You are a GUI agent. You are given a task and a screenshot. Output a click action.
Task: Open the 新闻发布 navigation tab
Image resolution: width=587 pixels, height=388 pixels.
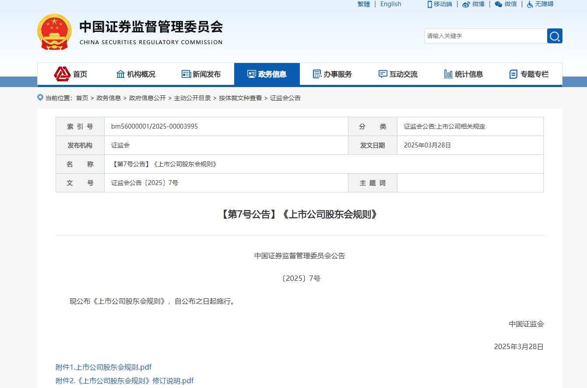pyautogui.click(x=201, y=74)
